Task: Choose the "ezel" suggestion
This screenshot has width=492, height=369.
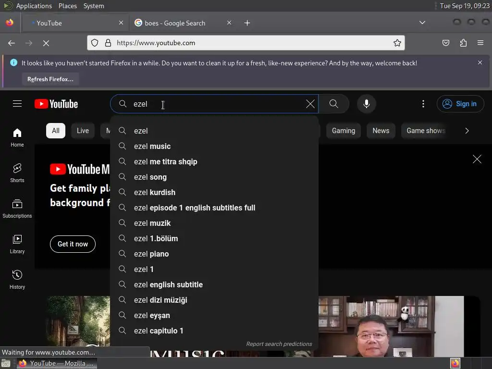Action: [x=214, y=131]
